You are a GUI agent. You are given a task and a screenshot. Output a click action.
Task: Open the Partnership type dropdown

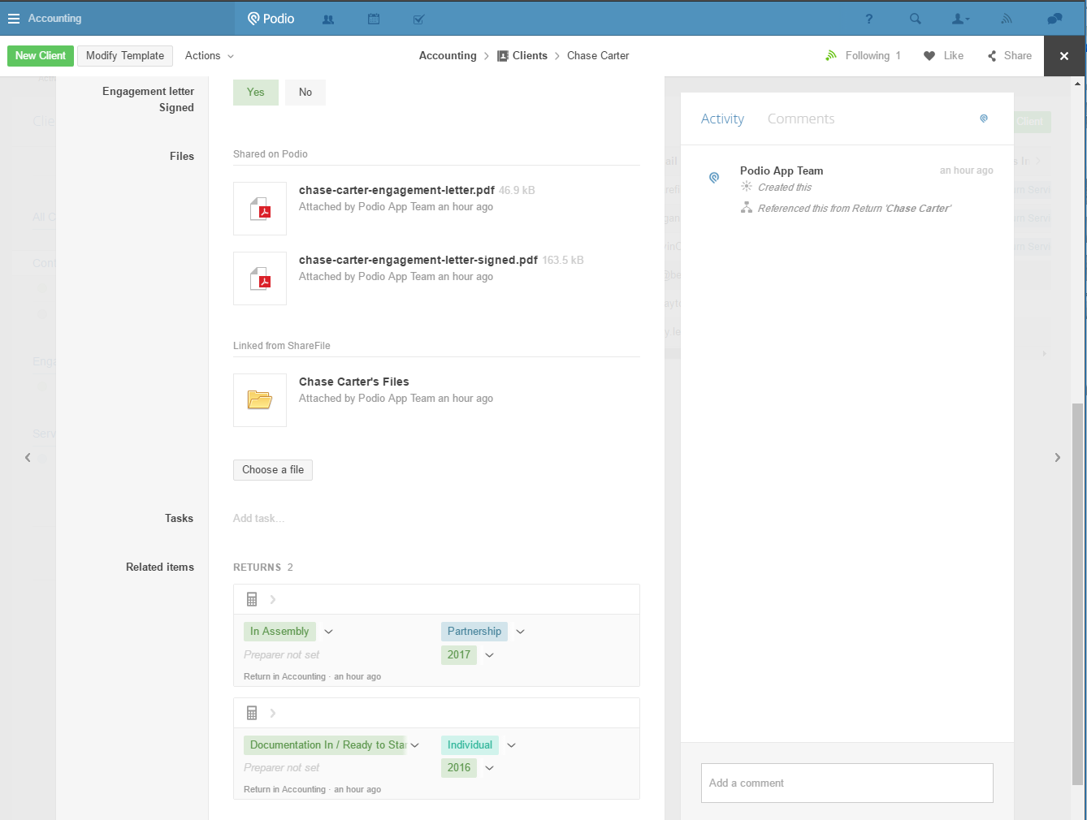point(521,632)
